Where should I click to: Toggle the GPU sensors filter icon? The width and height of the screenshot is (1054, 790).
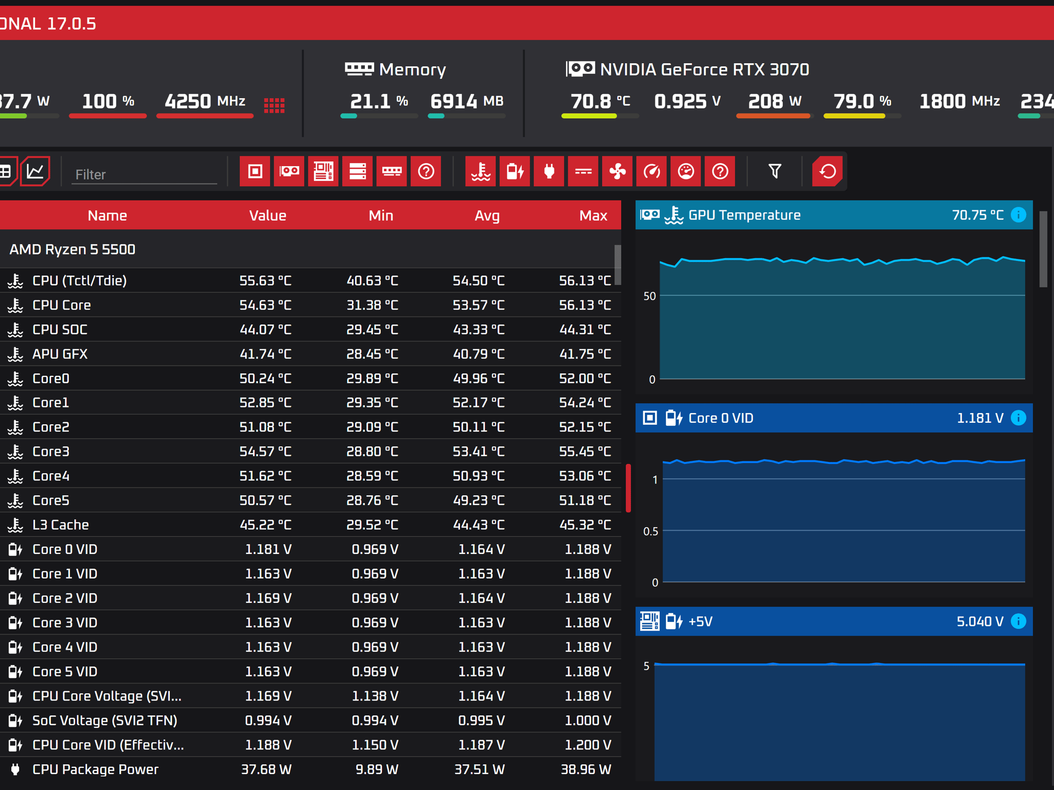pyautogui.click(x=289, y=171)
